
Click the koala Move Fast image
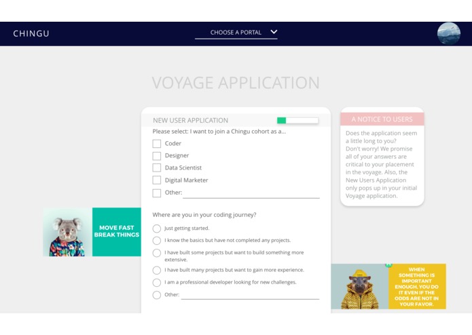[x=67, y=232]
